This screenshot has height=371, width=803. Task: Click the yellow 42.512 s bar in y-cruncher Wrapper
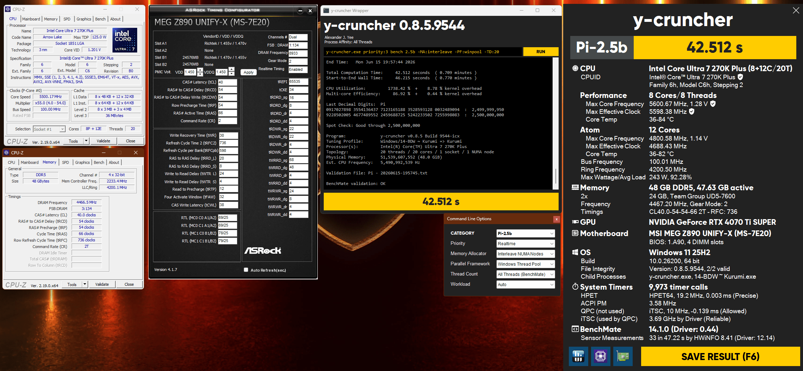click(x=441, y=202)
